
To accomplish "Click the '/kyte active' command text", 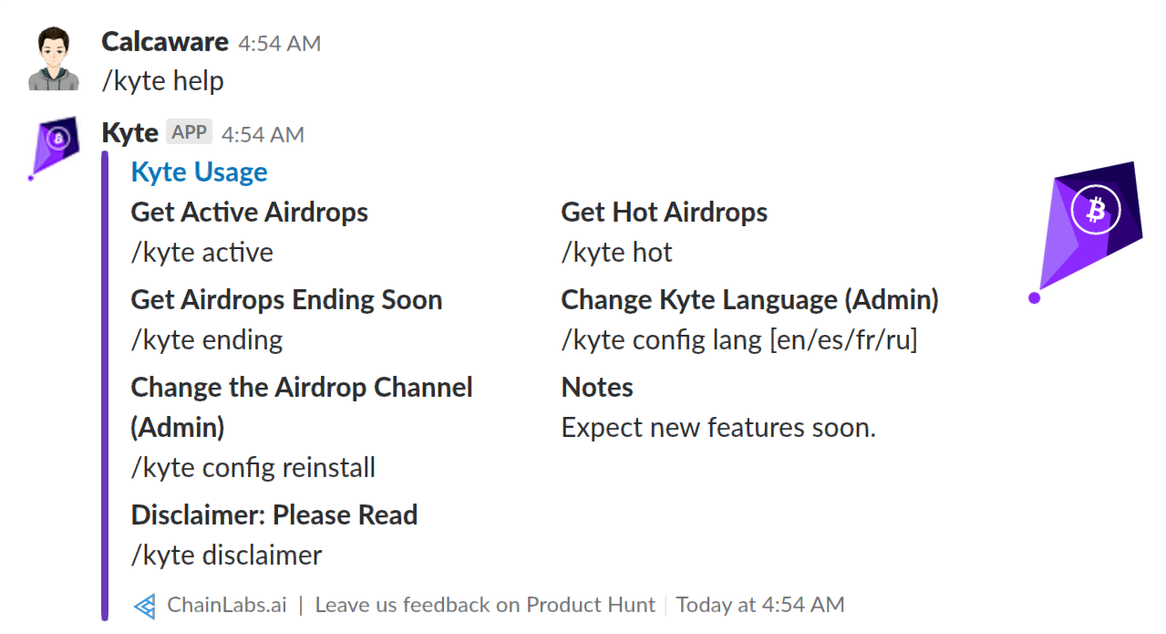I will (202, 253).
